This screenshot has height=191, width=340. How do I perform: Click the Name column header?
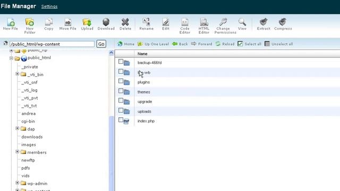point(142,54)
